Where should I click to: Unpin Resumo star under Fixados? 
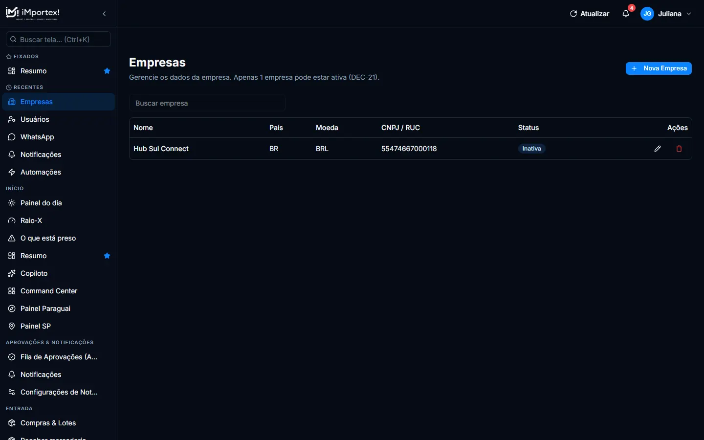coord(107,71)
